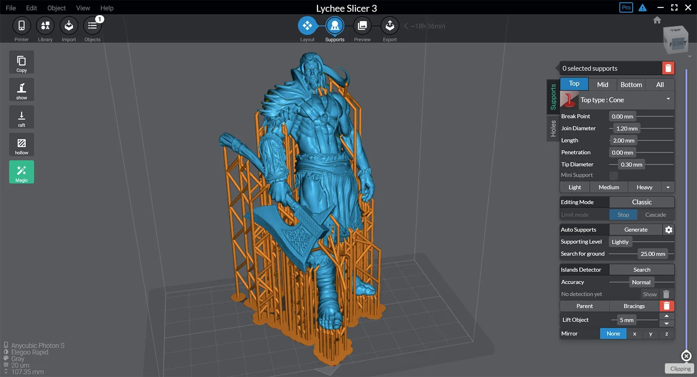Switch to the Bottom support tab
The height and width of the screenshot is (377, 697).
tap(631, 85)
